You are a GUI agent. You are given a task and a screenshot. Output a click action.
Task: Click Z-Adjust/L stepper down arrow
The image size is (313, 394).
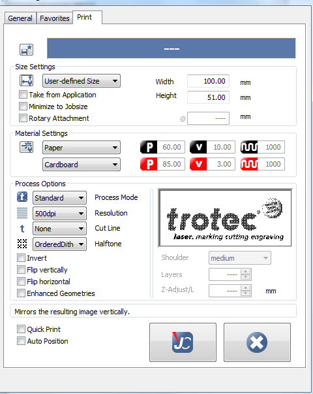(246, 293)
